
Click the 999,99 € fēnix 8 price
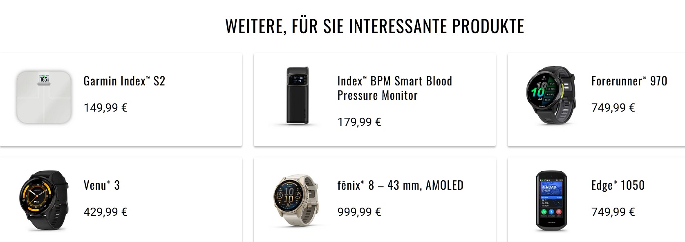coord(359,212)
